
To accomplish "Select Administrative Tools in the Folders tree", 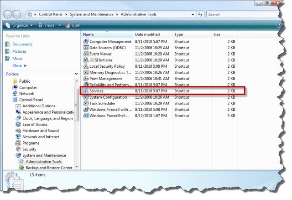I will coord(43,162).
